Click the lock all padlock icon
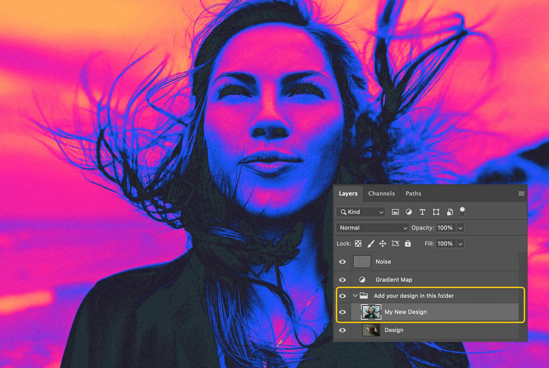The width and height of the screenshot is (549, 368). point(408,243)
